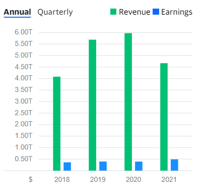Click the 6.00T y-axis label
Image resolution: width=204 pixels, height=194 pixels.
[x=23, y=32]
